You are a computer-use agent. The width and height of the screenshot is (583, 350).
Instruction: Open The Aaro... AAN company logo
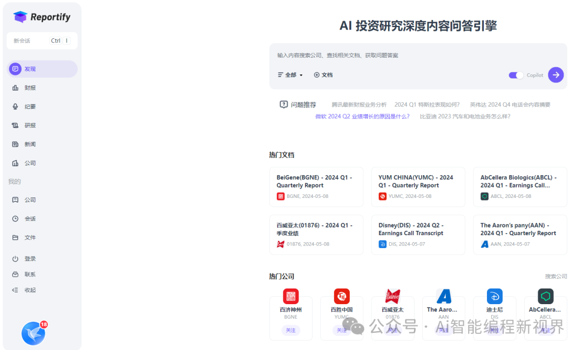[x=444, y=297]
